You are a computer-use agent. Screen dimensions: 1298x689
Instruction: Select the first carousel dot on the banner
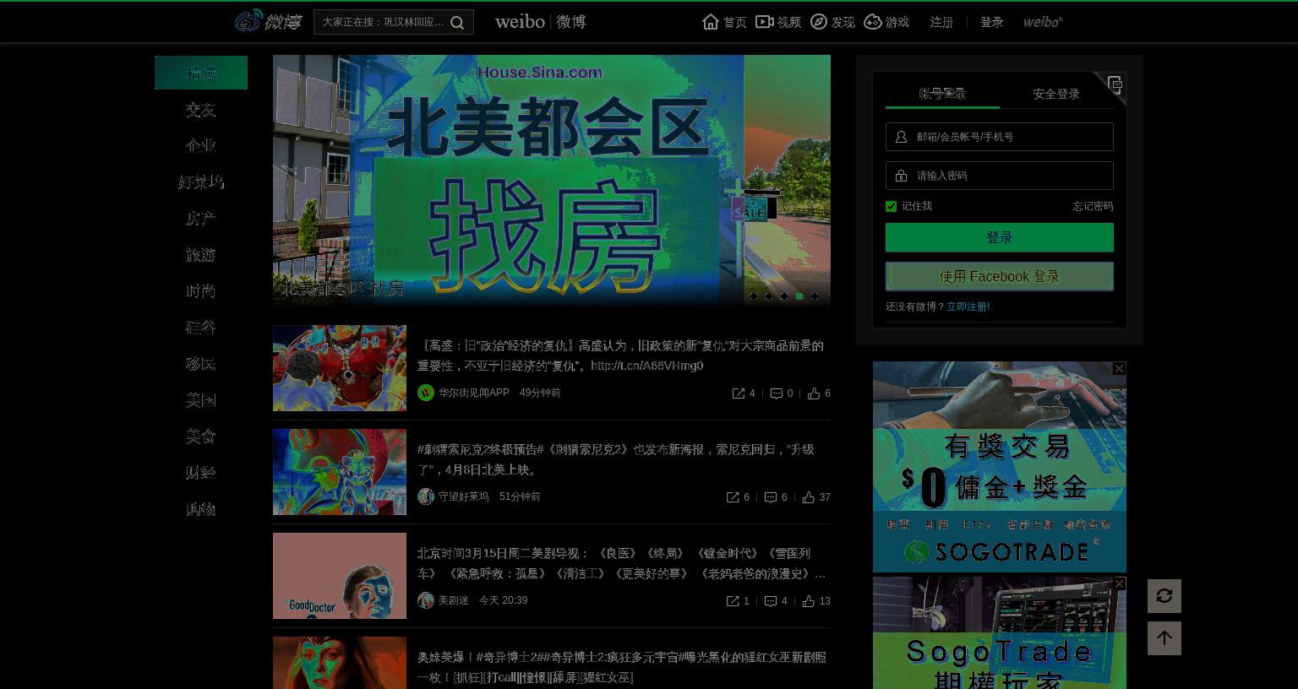point(753,296)
